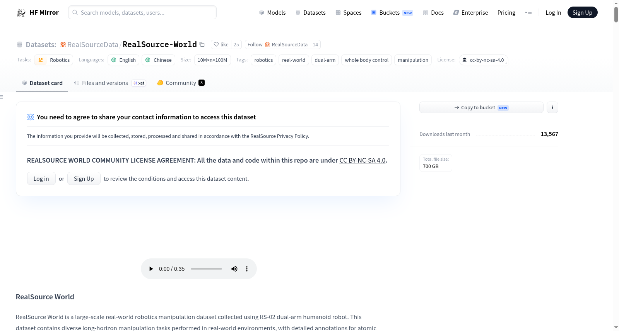
Task: Select the Chinese language tag
Action: pyautogui.click(x=158, y=60)
